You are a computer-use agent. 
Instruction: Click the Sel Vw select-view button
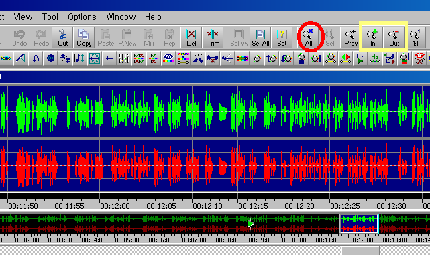[x=239, y=37]
